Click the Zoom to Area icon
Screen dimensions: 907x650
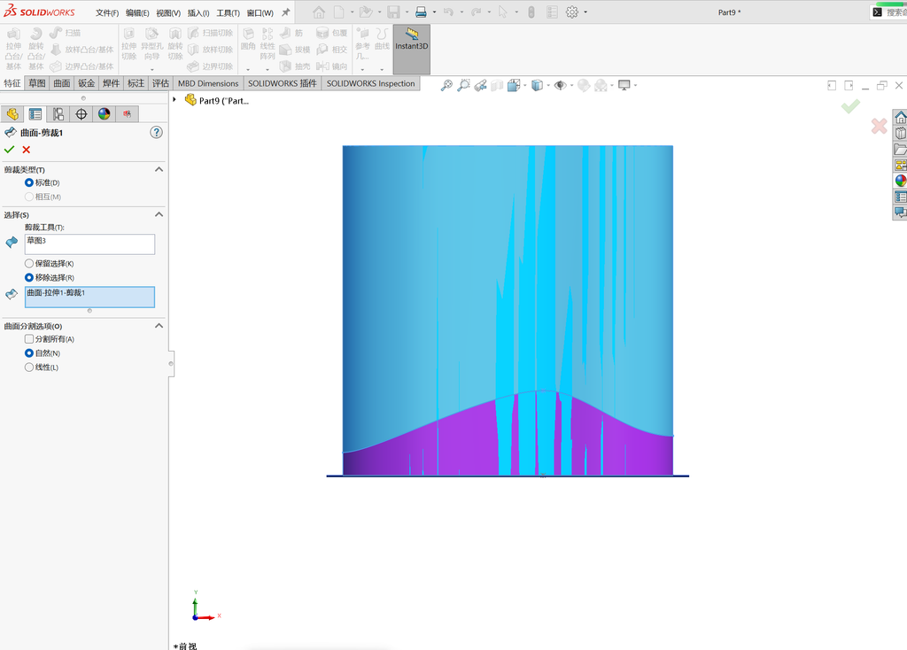(463, 86)
